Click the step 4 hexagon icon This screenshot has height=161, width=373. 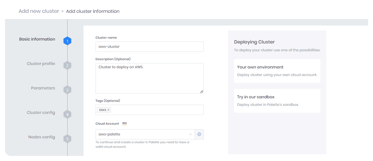click(67, 115)
